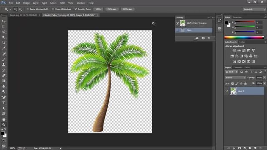Add a Levels adjustment
This screenshot has height=150, width=267.
239,50
